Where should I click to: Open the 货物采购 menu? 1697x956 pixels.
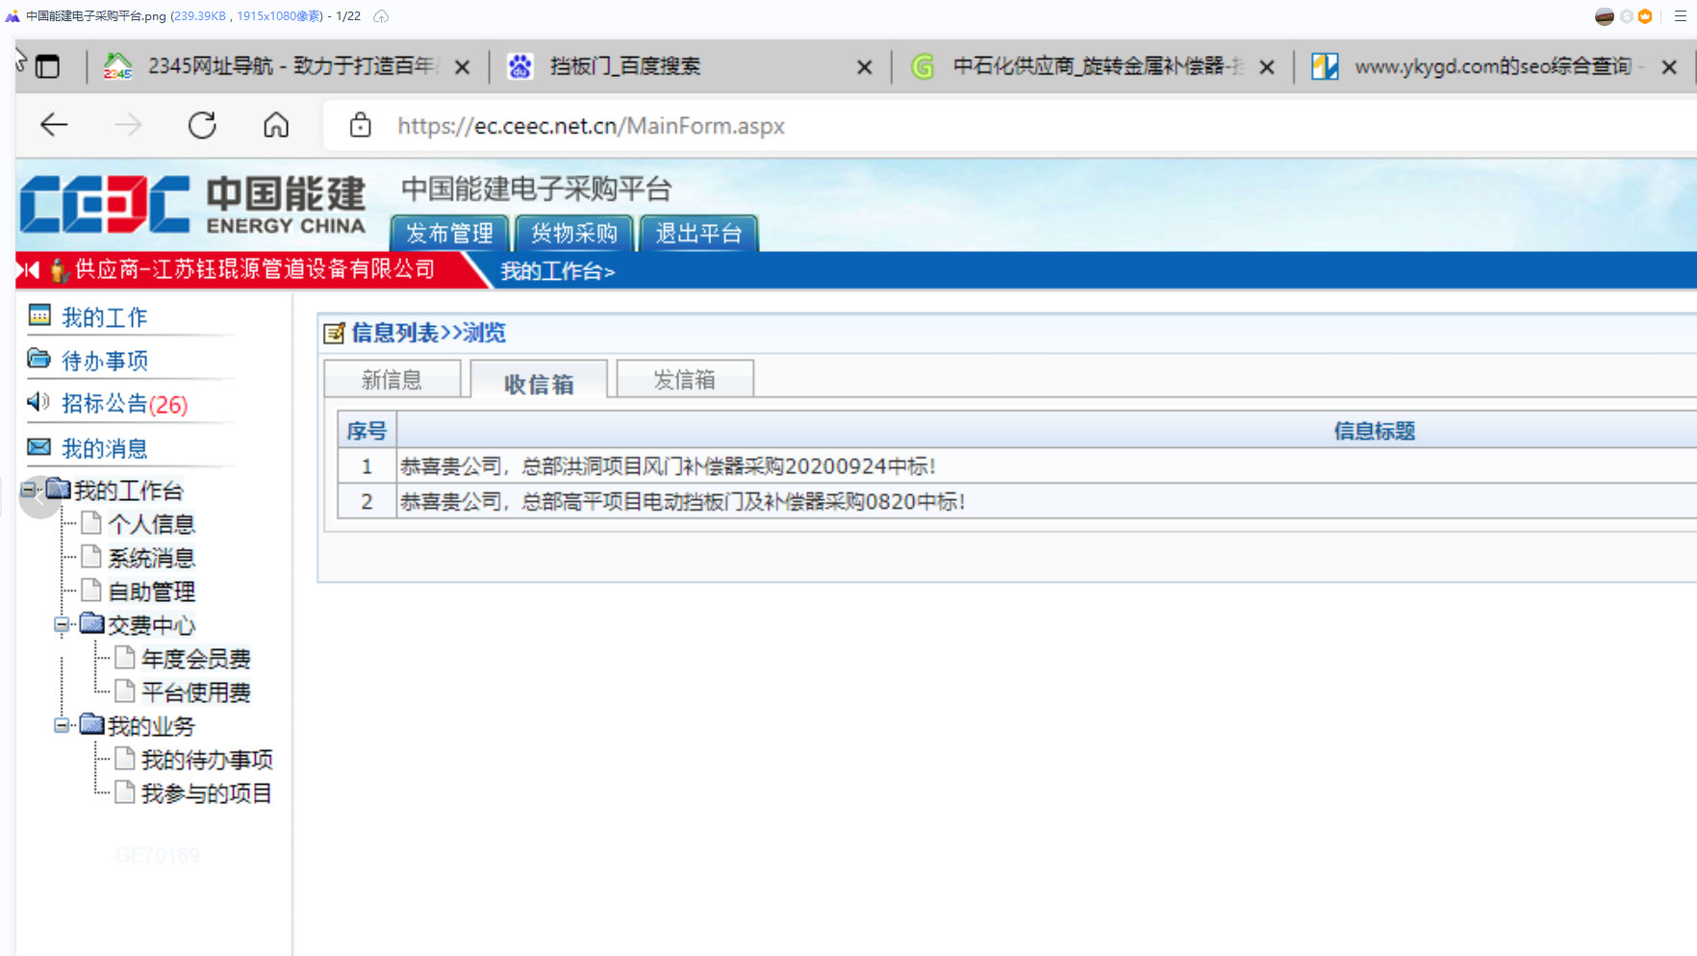coord(573,233)
